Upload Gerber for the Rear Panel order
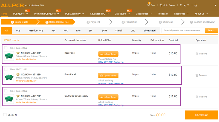The width and height of the screenshot is (219, 122). 108,54
